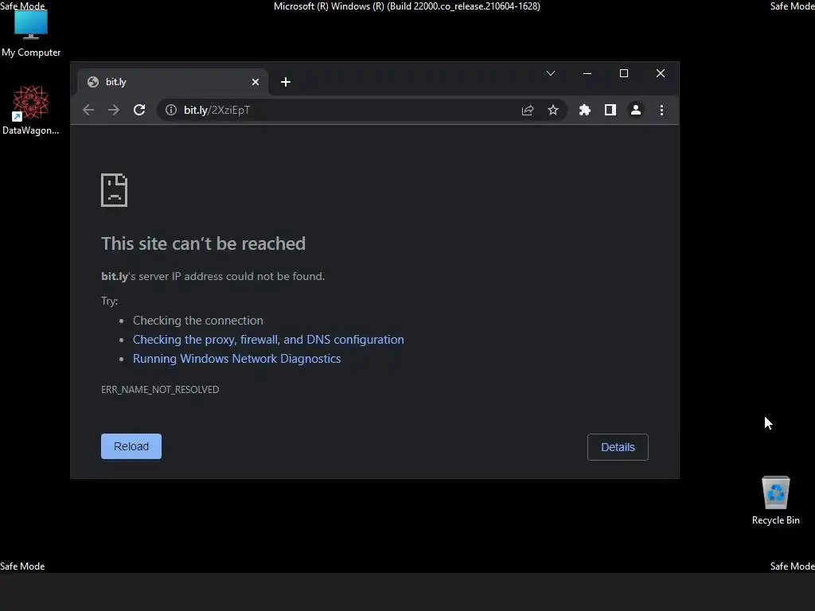Toggle the browser side panel icon

(x=610, y=110)
